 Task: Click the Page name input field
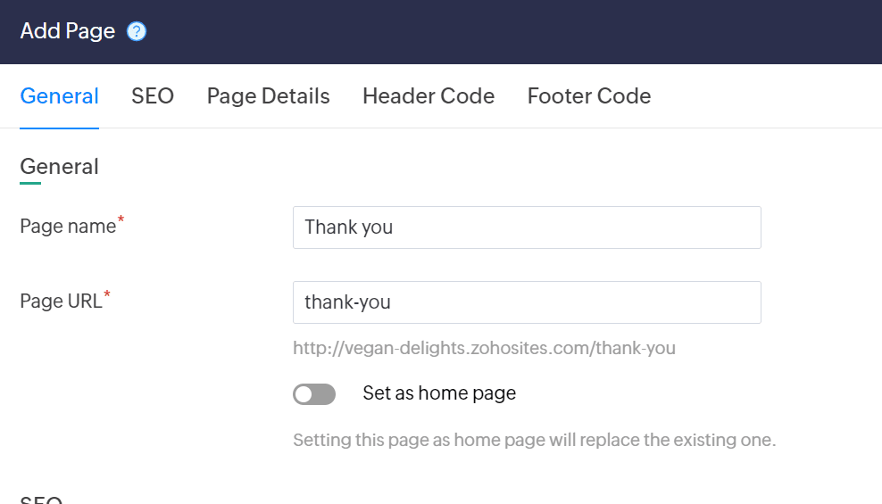tap(527, 227)
